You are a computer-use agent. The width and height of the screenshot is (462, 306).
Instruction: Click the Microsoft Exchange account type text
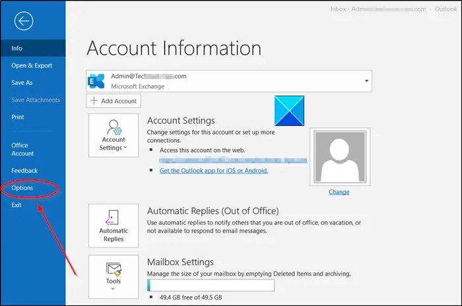click(137, 86)
